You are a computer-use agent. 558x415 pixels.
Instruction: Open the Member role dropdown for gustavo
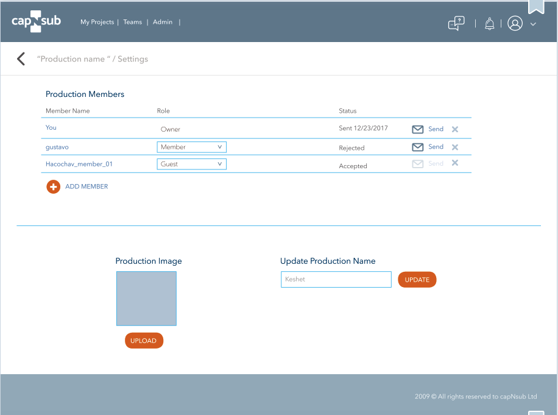tap(191, 147)
